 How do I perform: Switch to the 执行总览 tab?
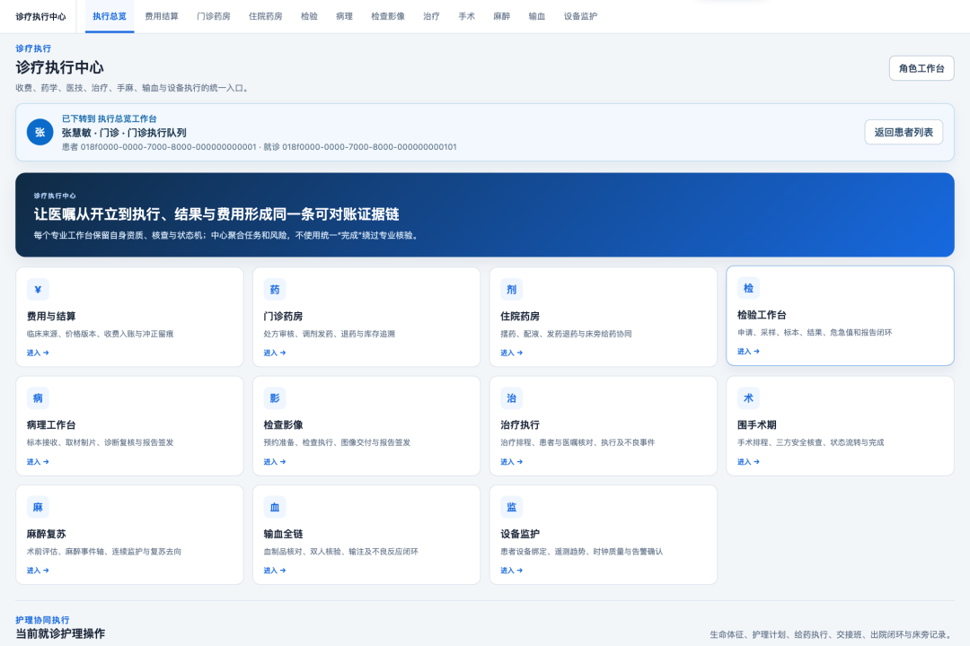(110, 16)
